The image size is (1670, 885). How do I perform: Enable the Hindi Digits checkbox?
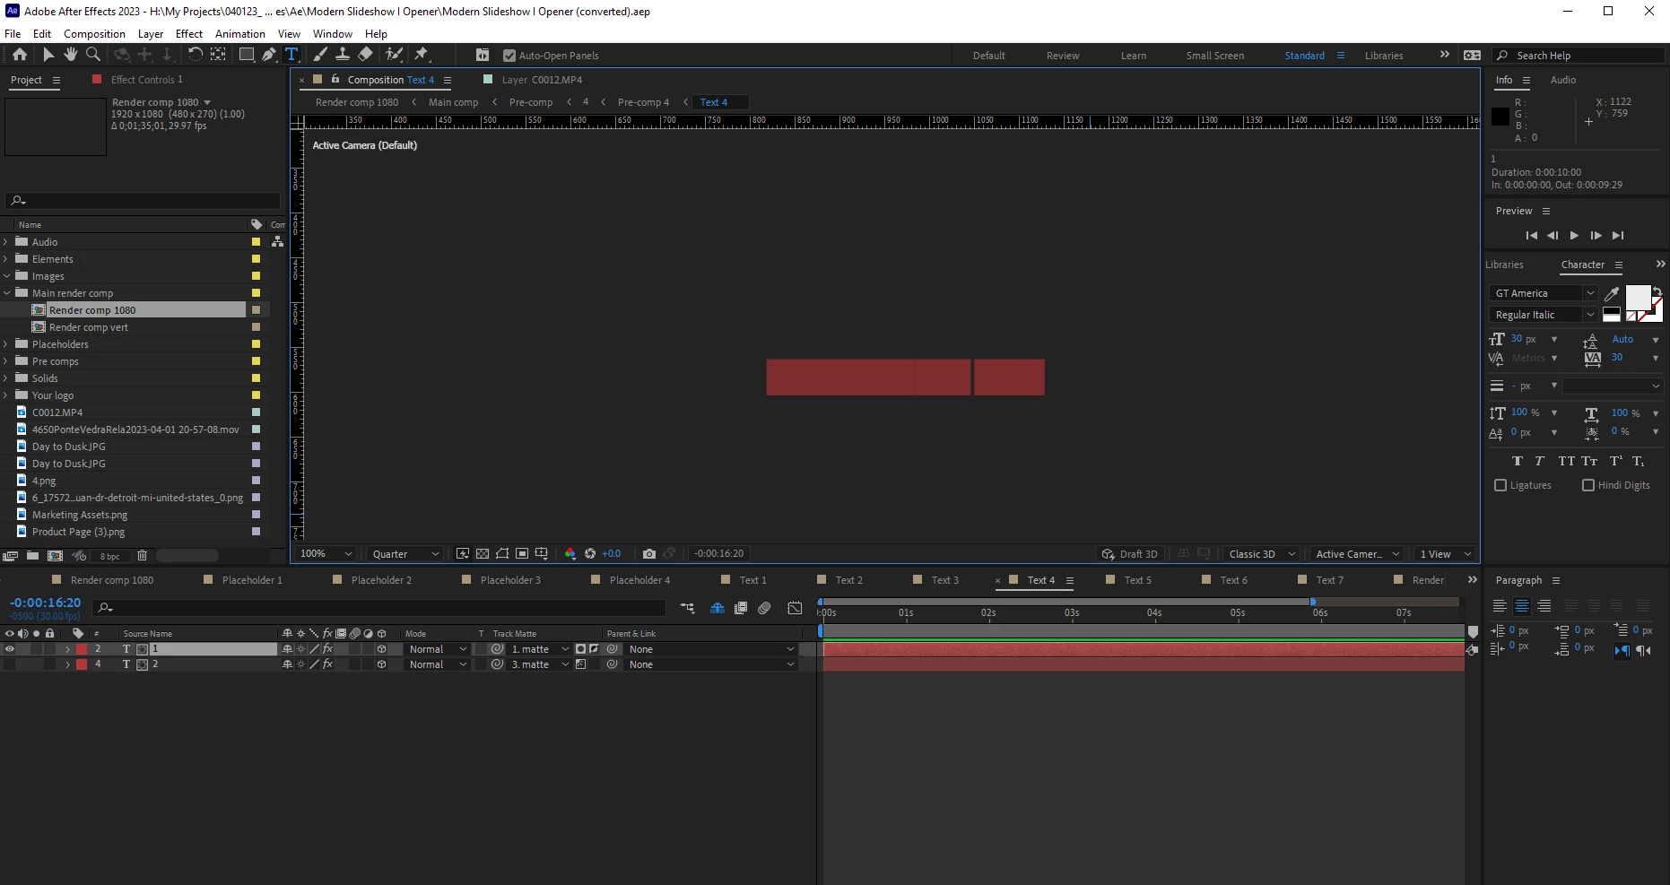(x=1588, y=485)
